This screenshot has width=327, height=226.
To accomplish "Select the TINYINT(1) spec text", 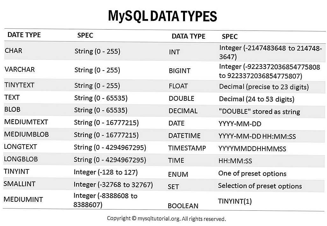I will click(235, 201).
